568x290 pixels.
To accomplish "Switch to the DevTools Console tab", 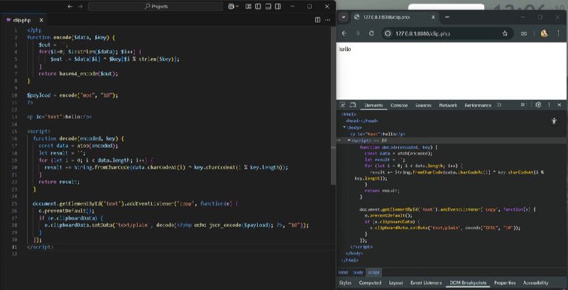I will pyautogui.click(x=399, y=105).
